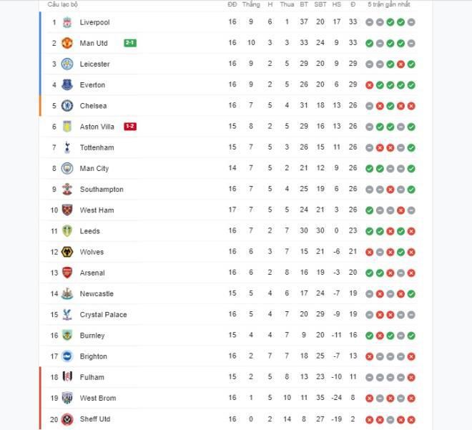Click the Liverpool club crest
The height and width of the screenshot is (430, 472).
point(67,22)
